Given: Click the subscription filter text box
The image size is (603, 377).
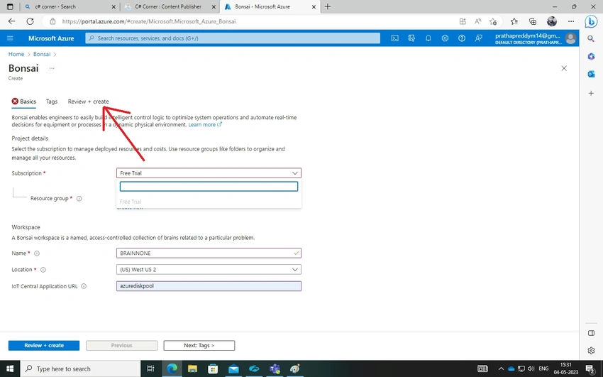Looking at the screenshot, I should pos(209,187).
